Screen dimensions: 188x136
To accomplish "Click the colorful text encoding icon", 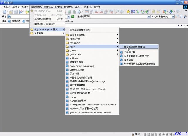I will [164, 12].
